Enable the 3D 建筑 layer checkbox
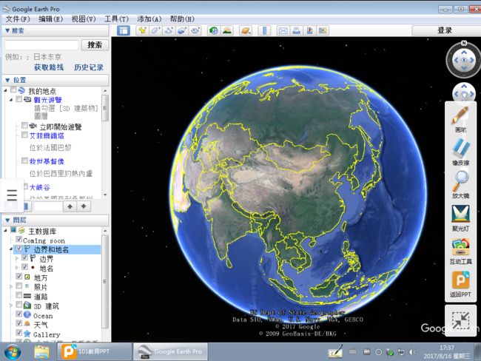This screenshot has height=361, width=481. 18,305
